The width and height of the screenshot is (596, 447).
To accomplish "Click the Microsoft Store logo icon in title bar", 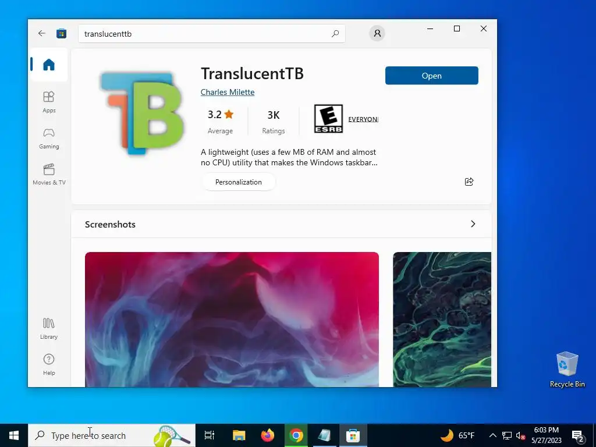I will (x=61, y=33).
